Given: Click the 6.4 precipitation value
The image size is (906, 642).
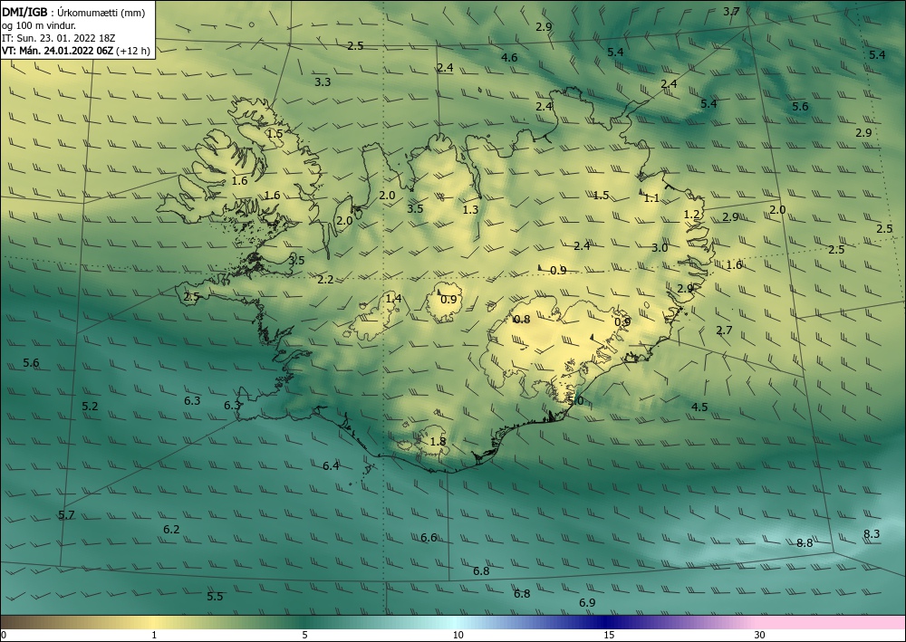Looking at the screenshot, I should (331, 466).
